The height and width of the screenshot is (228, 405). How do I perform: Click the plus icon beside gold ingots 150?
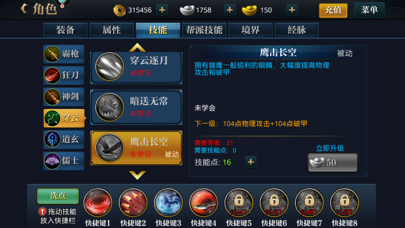pyautogui.click(x=292, y=10)
